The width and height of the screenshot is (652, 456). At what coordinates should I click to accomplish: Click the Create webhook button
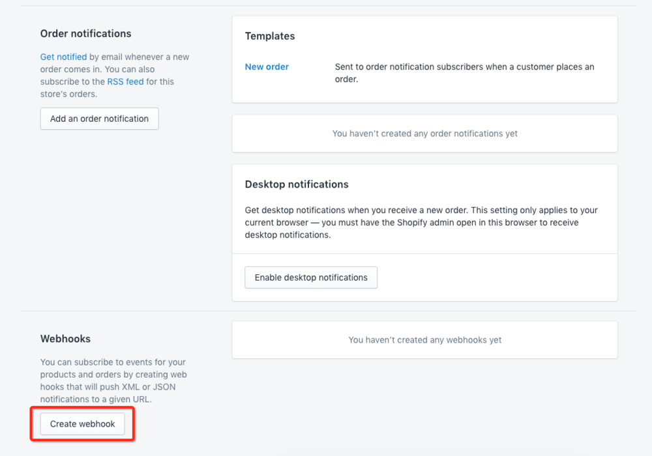coord(82,424)
